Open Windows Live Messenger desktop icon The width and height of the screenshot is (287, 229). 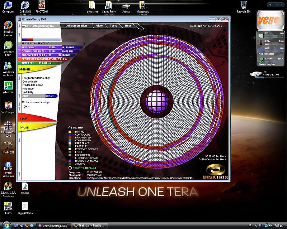click(x=8, y=69)
